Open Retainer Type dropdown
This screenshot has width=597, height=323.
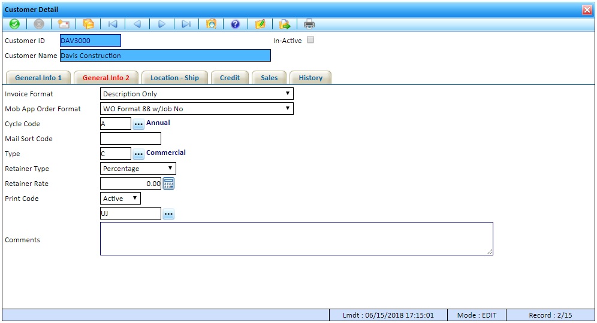click(x=138, y=168)
